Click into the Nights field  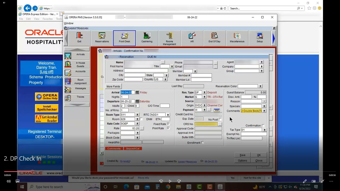[x=124, y=97]
